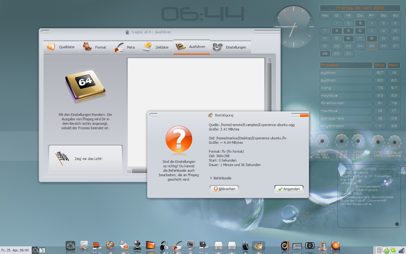This screenshot has height=254, width=406.
Task: Open the webcam app from the dock
Action: tap(137, 245)
